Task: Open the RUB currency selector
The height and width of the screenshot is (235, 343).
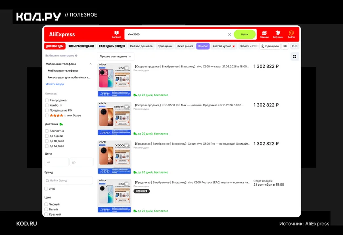Action: (x=295, y=46)
